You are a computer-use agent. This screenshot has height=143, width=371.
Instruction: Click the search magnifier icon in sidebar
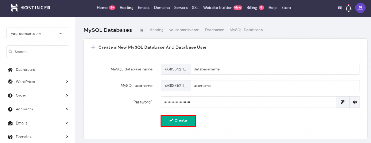11,52
